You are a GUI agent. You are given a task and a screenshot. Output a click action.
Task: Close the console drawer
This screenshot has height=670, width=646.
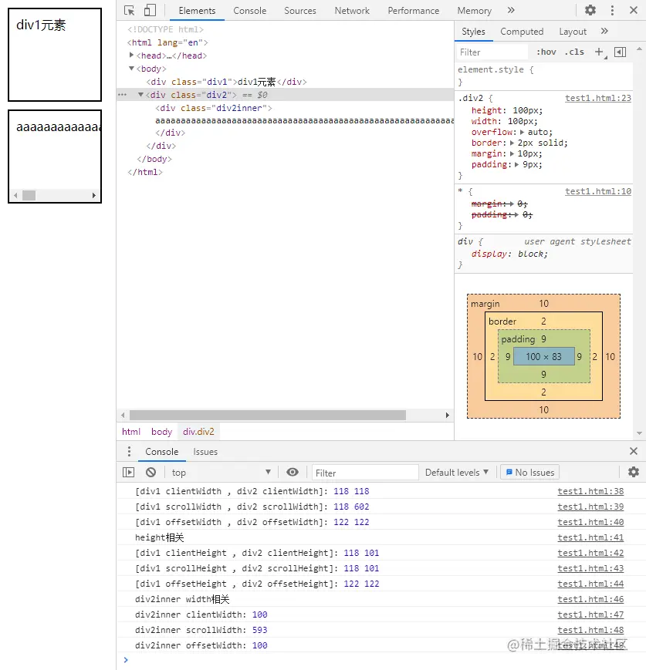point(634,451)
